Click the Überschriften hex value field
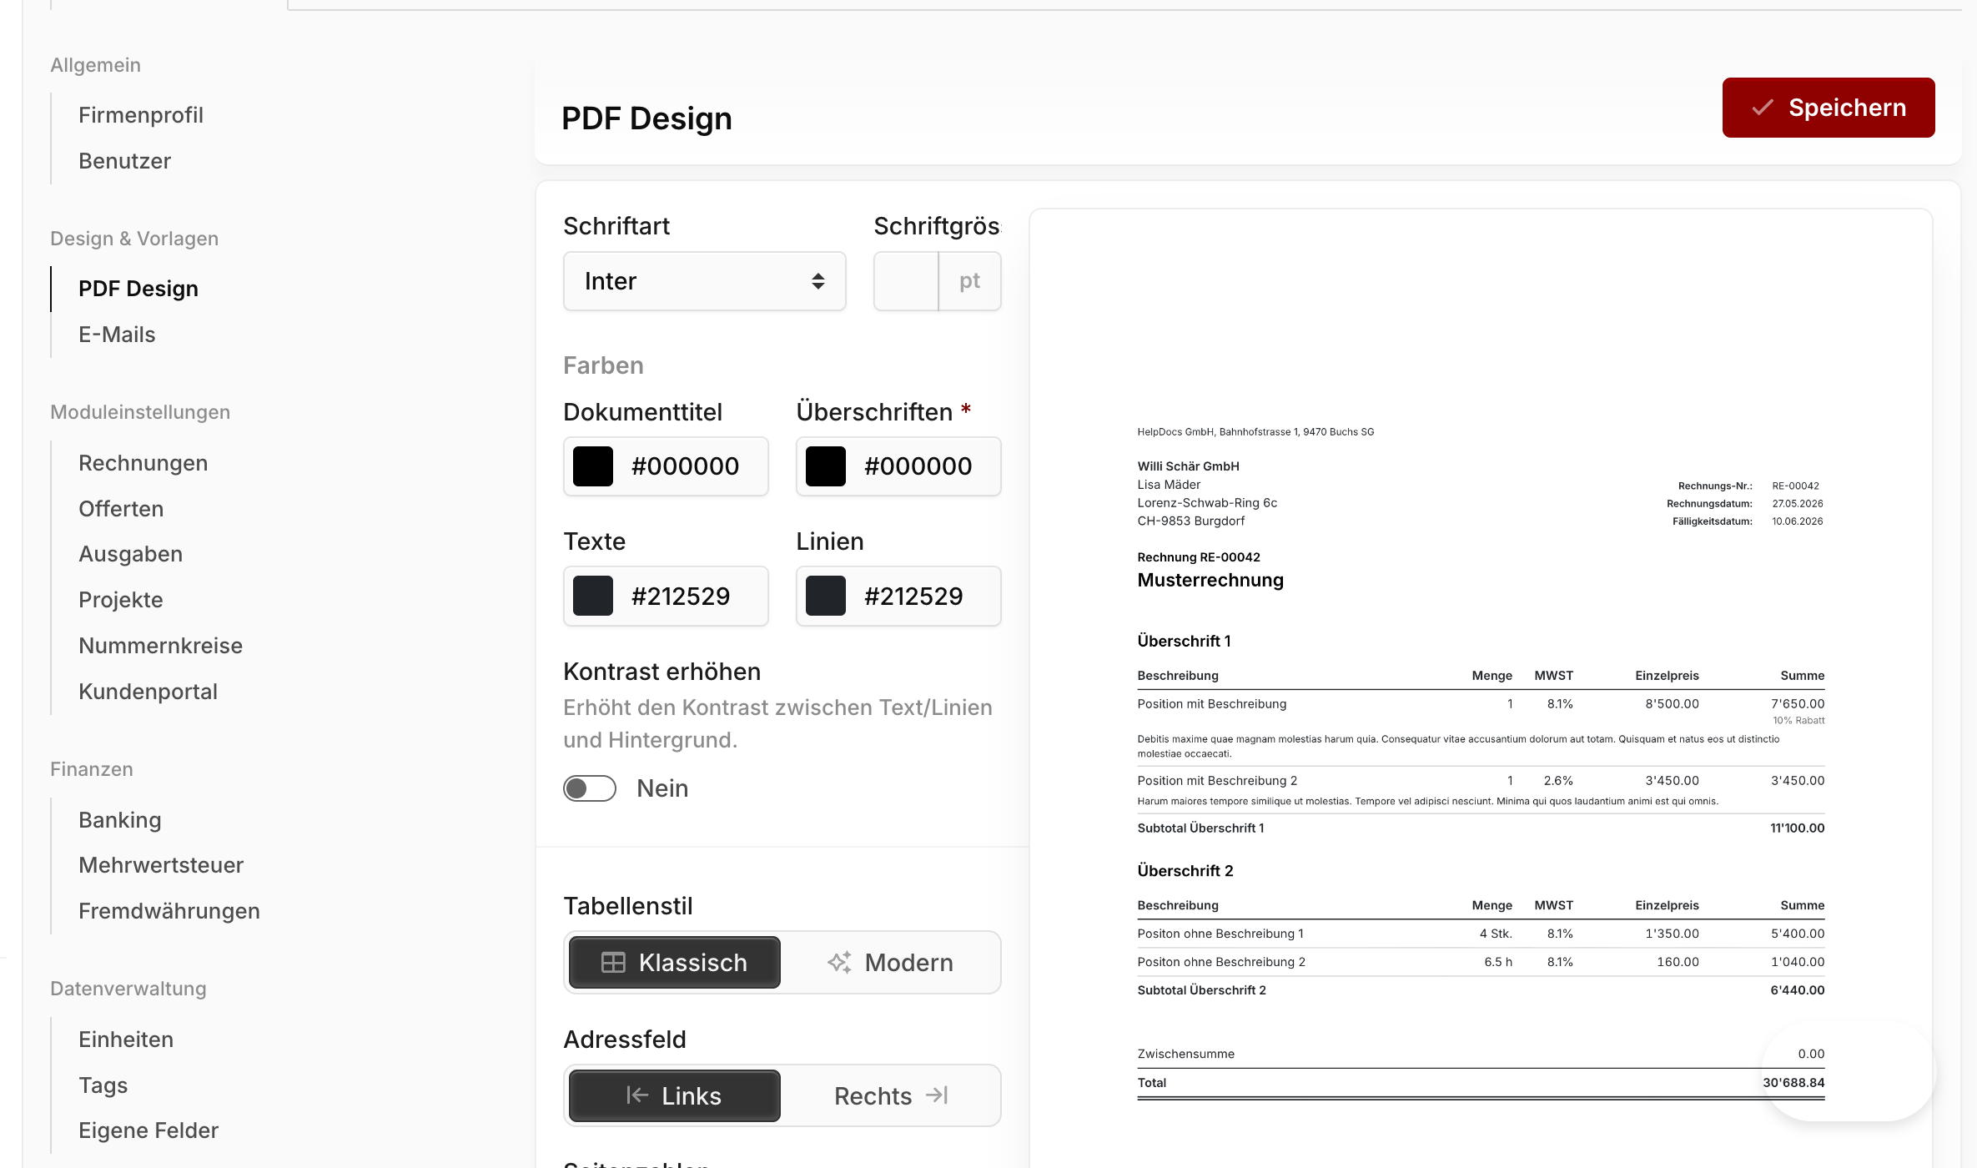Viewport: 1977px width, 1168px height. 918,466
